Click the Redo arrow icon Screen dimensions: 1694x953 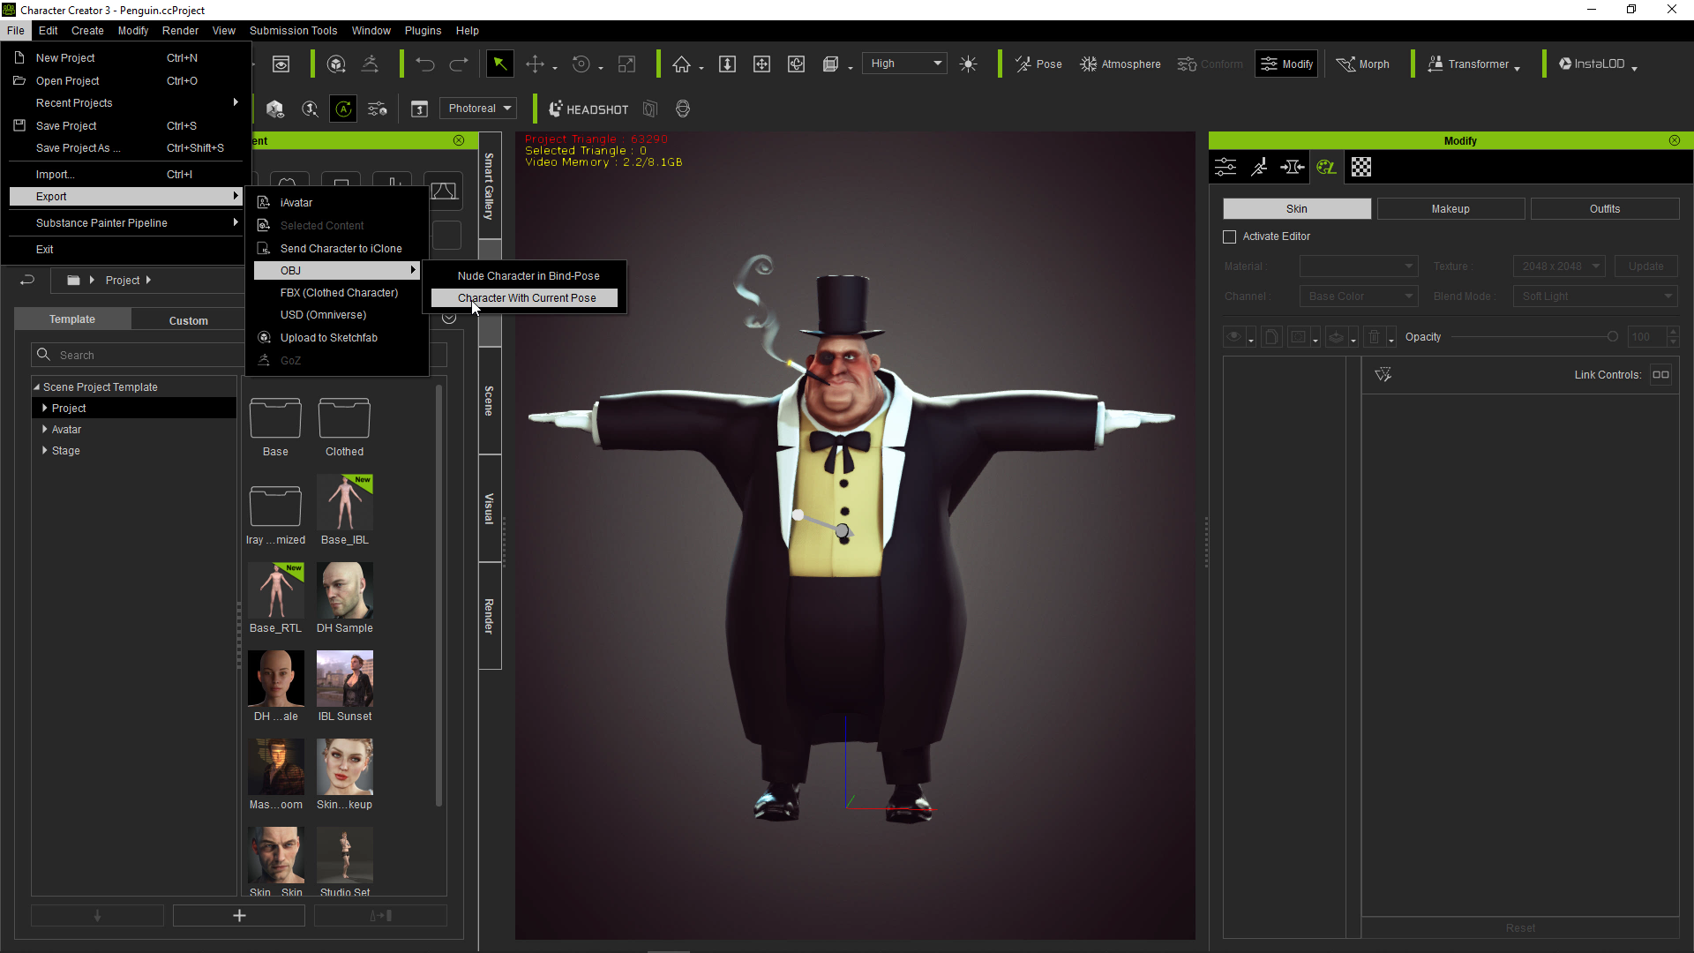click(459, 64)
